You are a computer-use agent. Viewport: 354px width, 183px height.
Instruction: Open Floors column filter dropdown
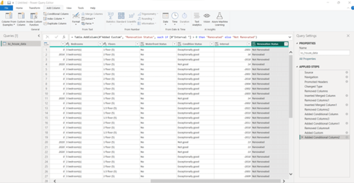click(137, 44)
